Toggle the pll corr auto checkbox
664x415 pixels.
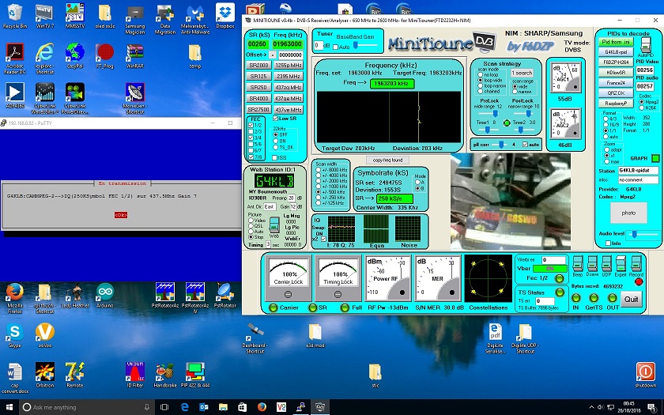pos(525,145)
